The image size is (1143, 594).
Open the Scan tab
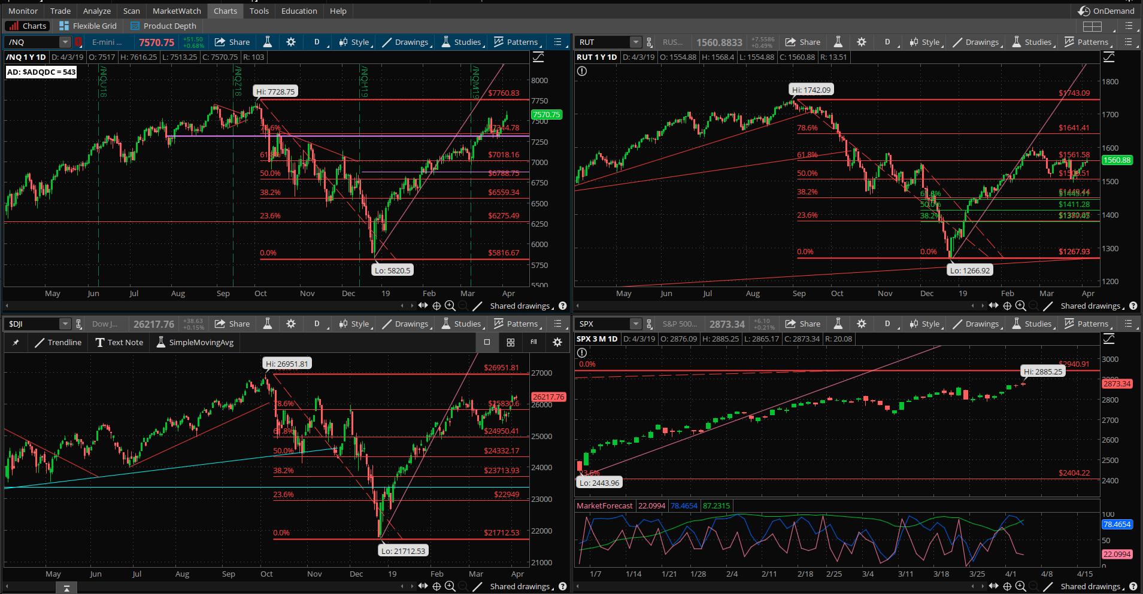132,11
